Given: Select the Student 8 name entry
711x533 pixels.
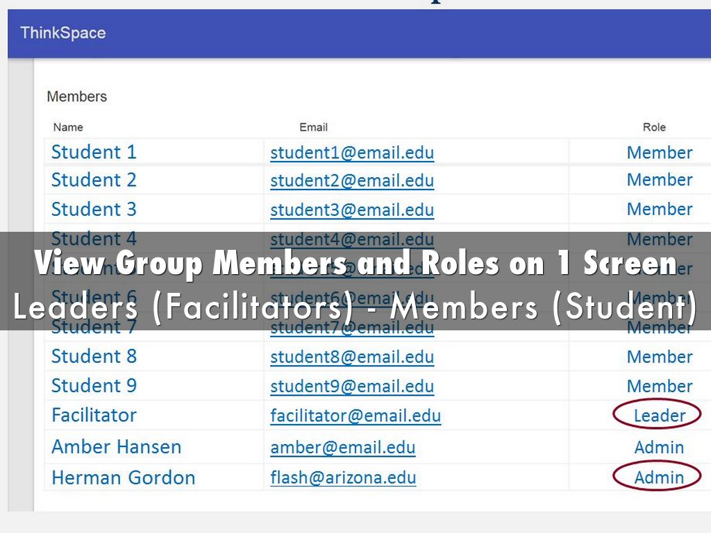Looking at the screenshot, I should (x=94, y=356).
